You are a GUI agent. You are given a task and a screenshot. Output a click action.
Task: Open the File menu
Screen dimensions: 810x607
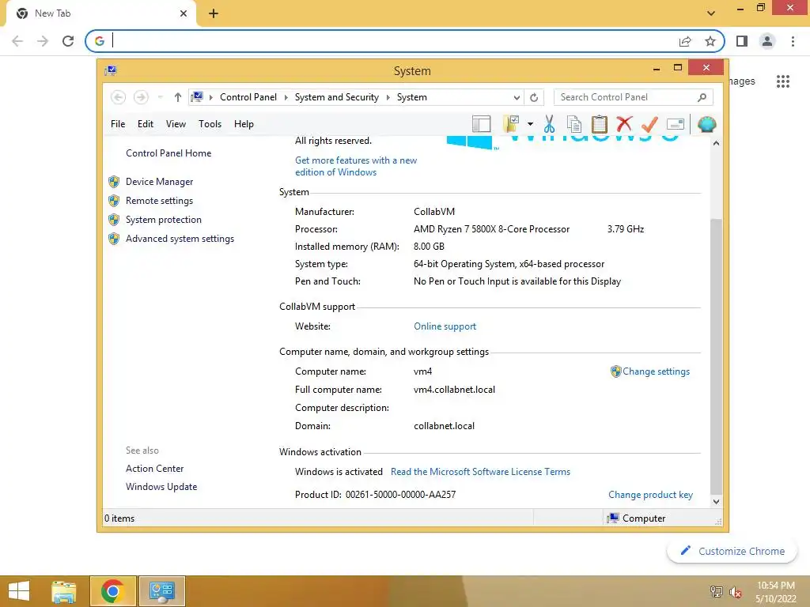[118, 124]
